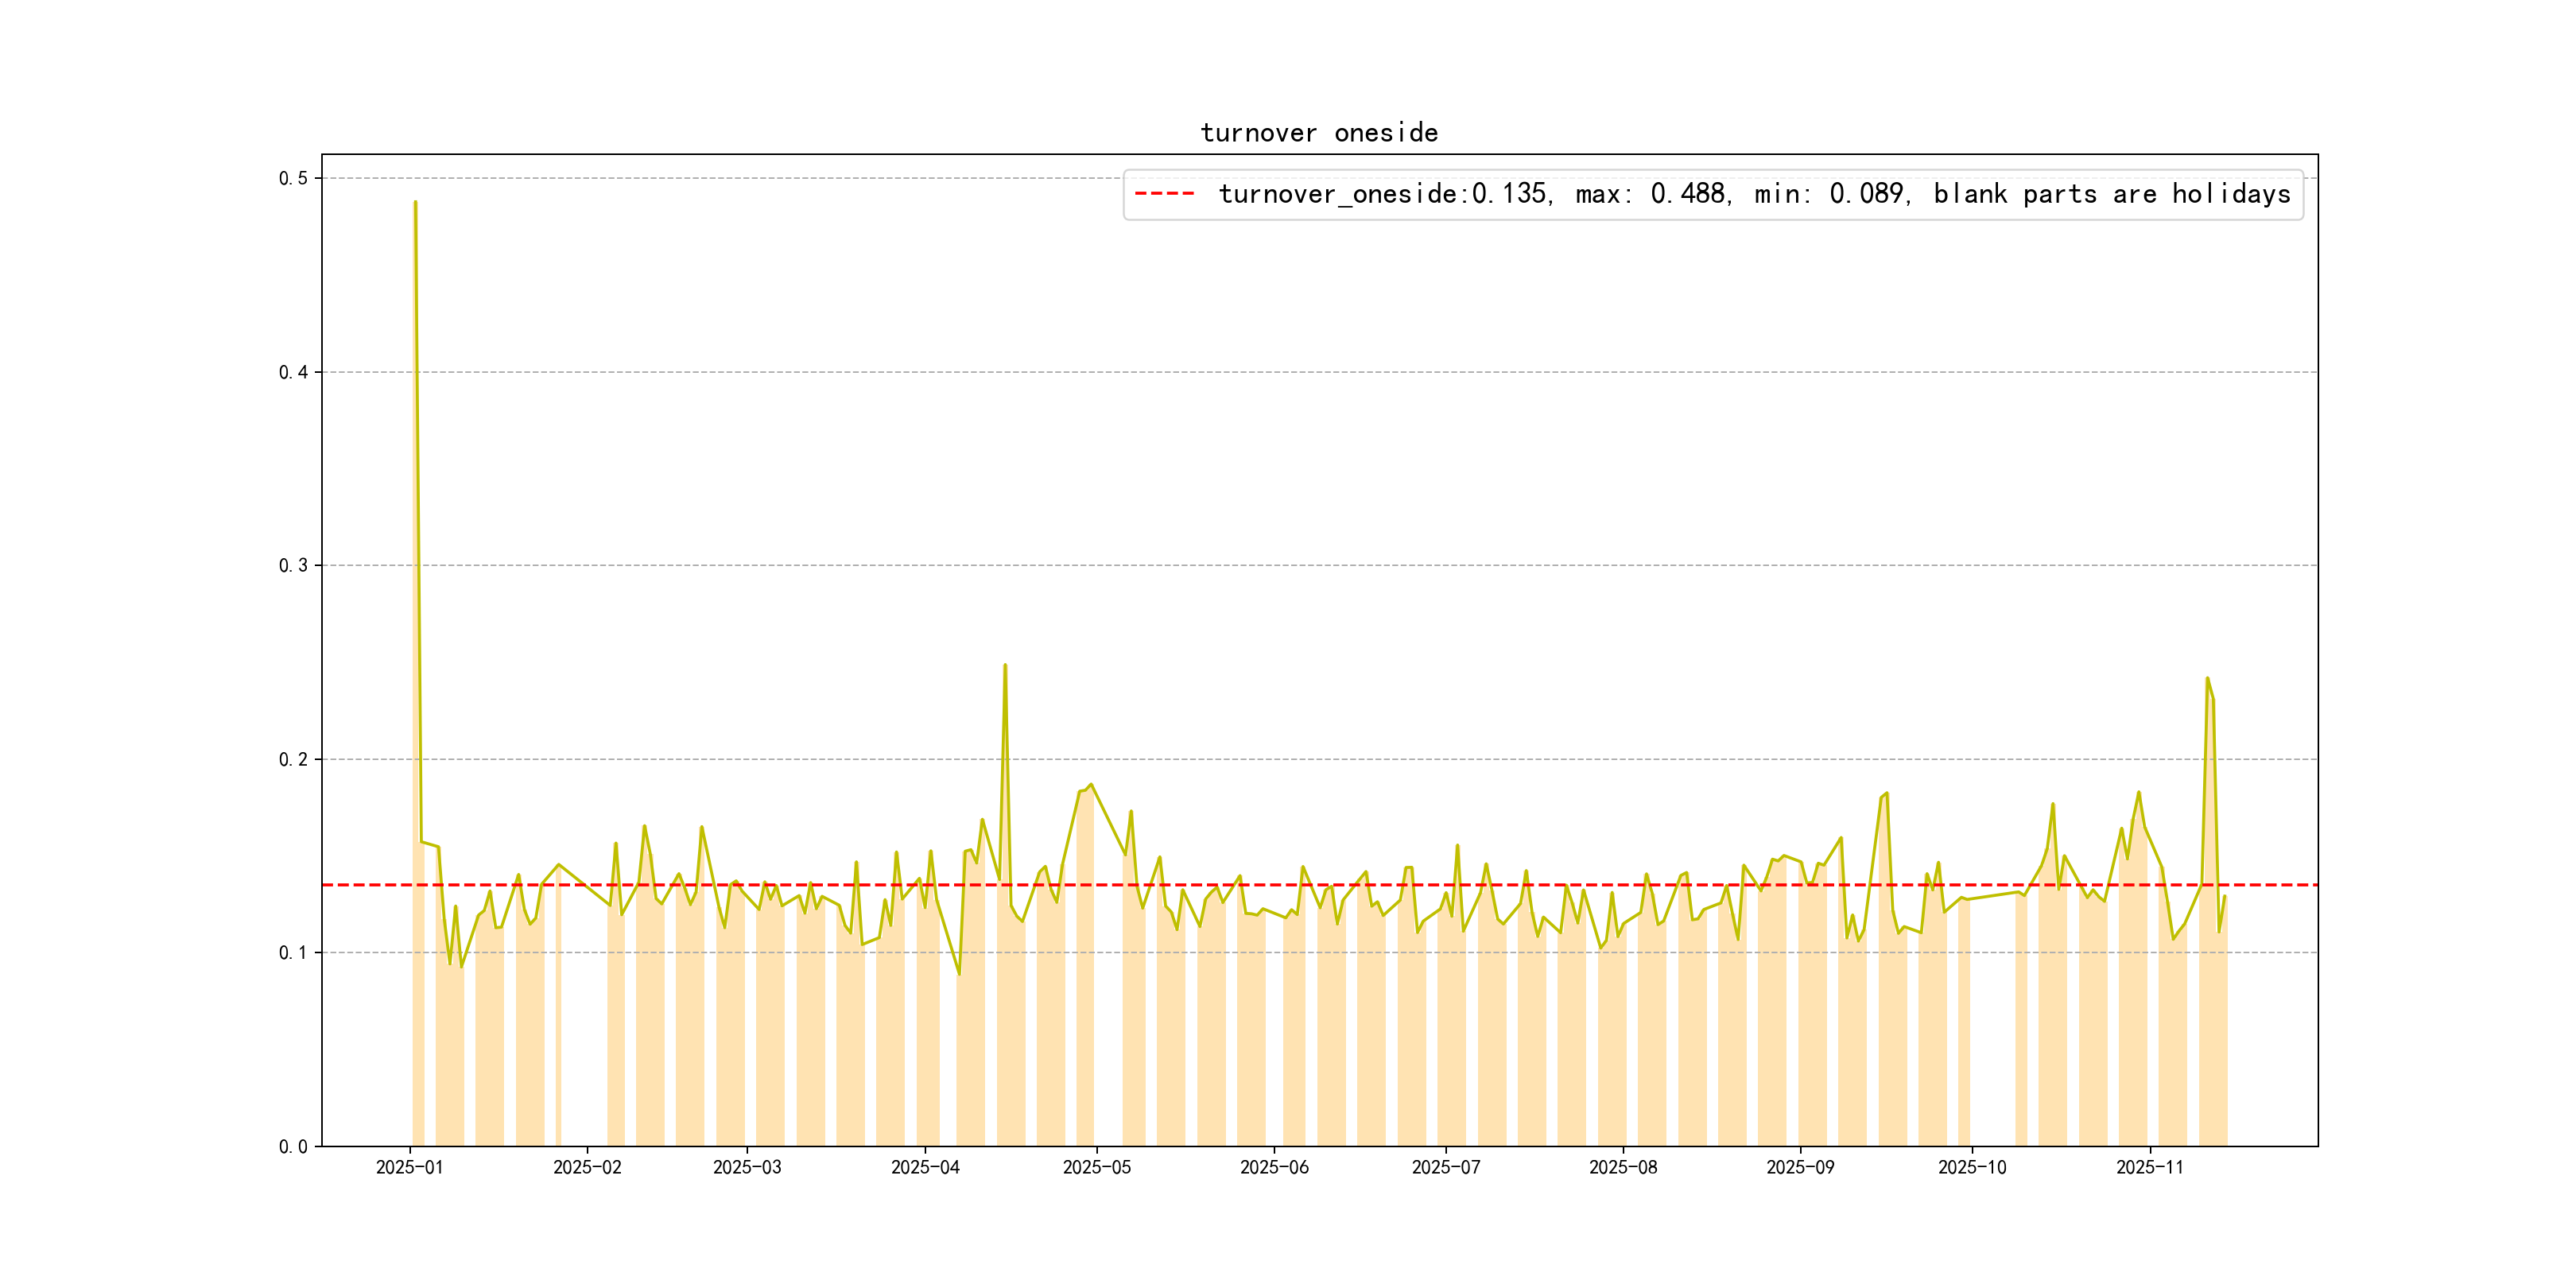Screen dimensions: 2576x1288
Task: Click the 0.3 y-axis tick label
Action: (x=293, y=566)
